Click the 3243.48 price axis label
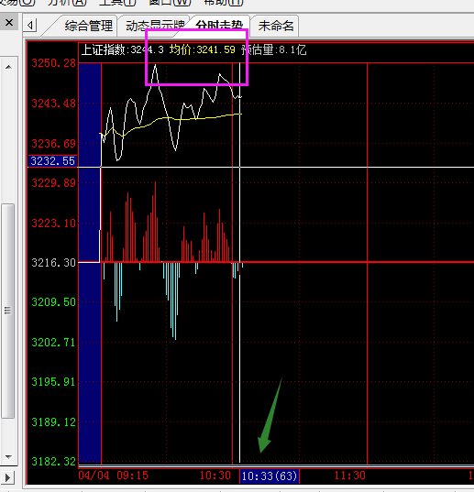 54,104
